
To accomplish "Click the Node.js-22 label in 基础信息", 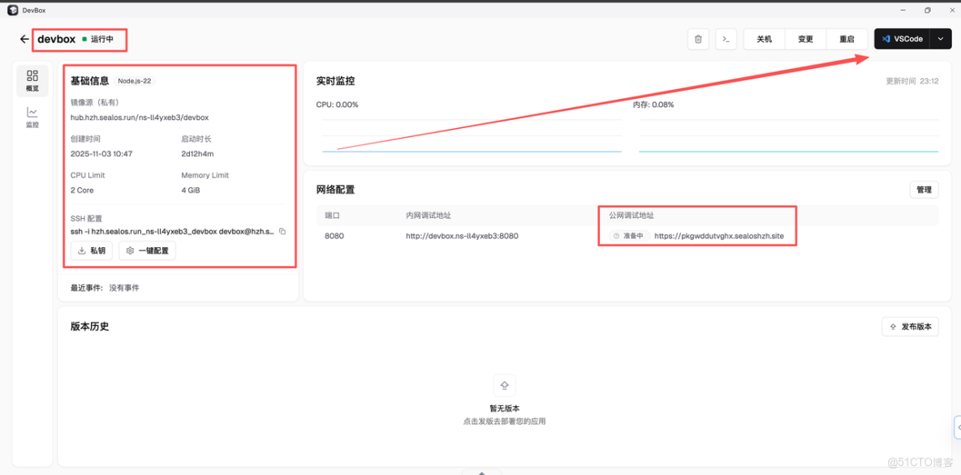I will tap(136, 81).
